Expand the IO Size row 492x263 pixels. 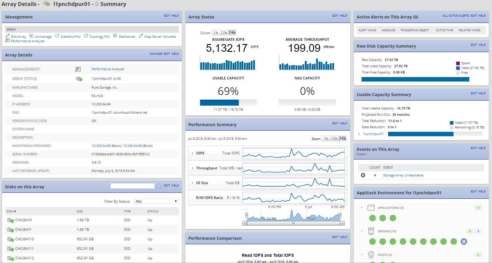(x=193, y=183)
